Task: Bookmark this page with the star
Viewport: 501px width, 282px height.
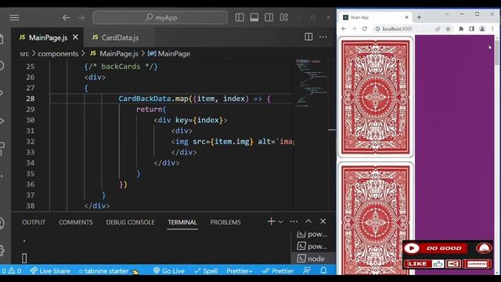Action: (x=448, y=29)
